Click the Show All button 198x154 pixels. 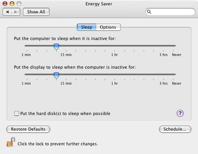click(36, 12)
